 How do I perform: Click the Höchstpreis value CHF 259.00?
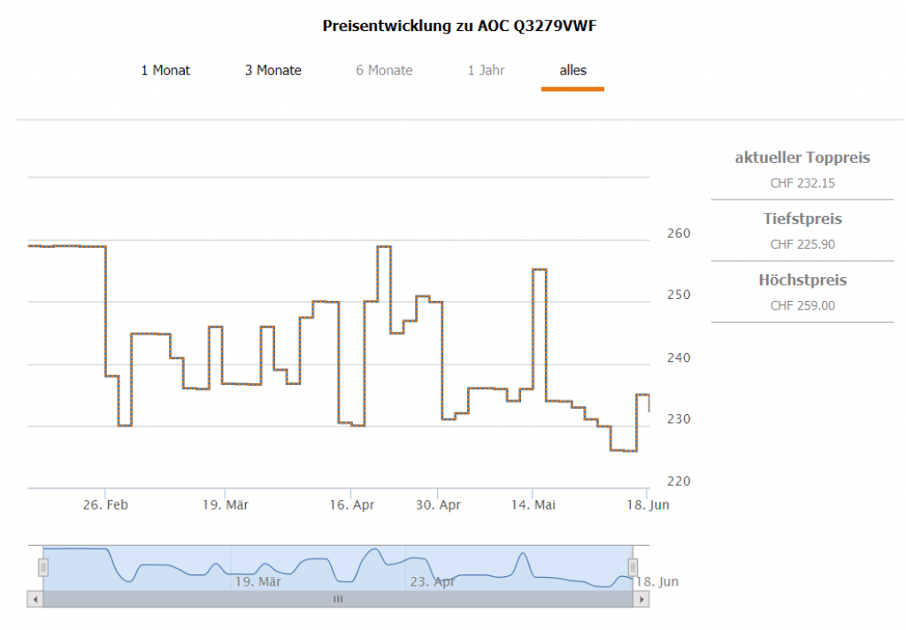click(x=802, y=305)
